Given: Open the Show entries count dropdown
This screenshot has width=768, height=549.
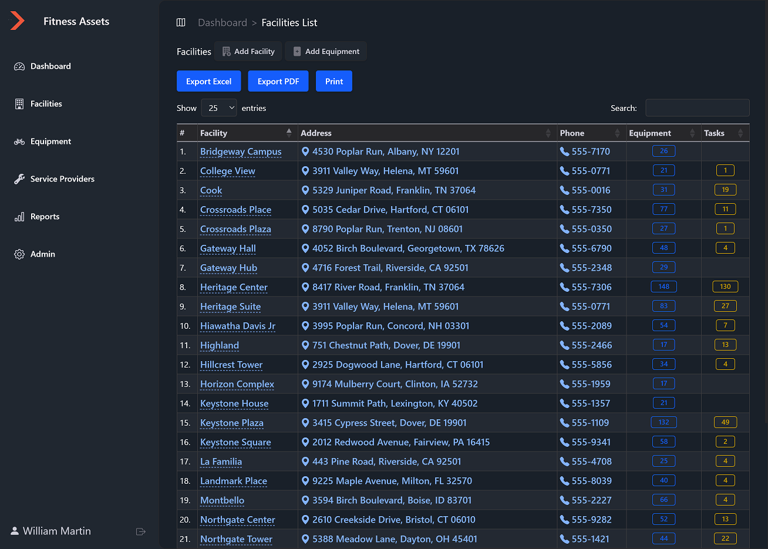Looking at the screenshot, I should click(219, 108).
